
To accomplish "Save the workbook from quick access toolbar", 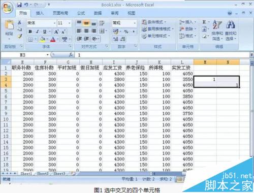I will point(19,5).
